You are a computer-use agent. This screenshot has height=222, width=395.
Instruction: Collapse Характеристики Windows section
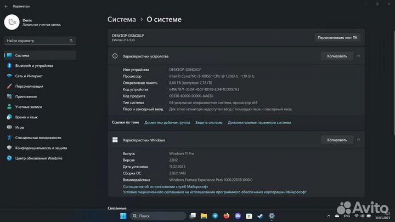coord(358,140)
